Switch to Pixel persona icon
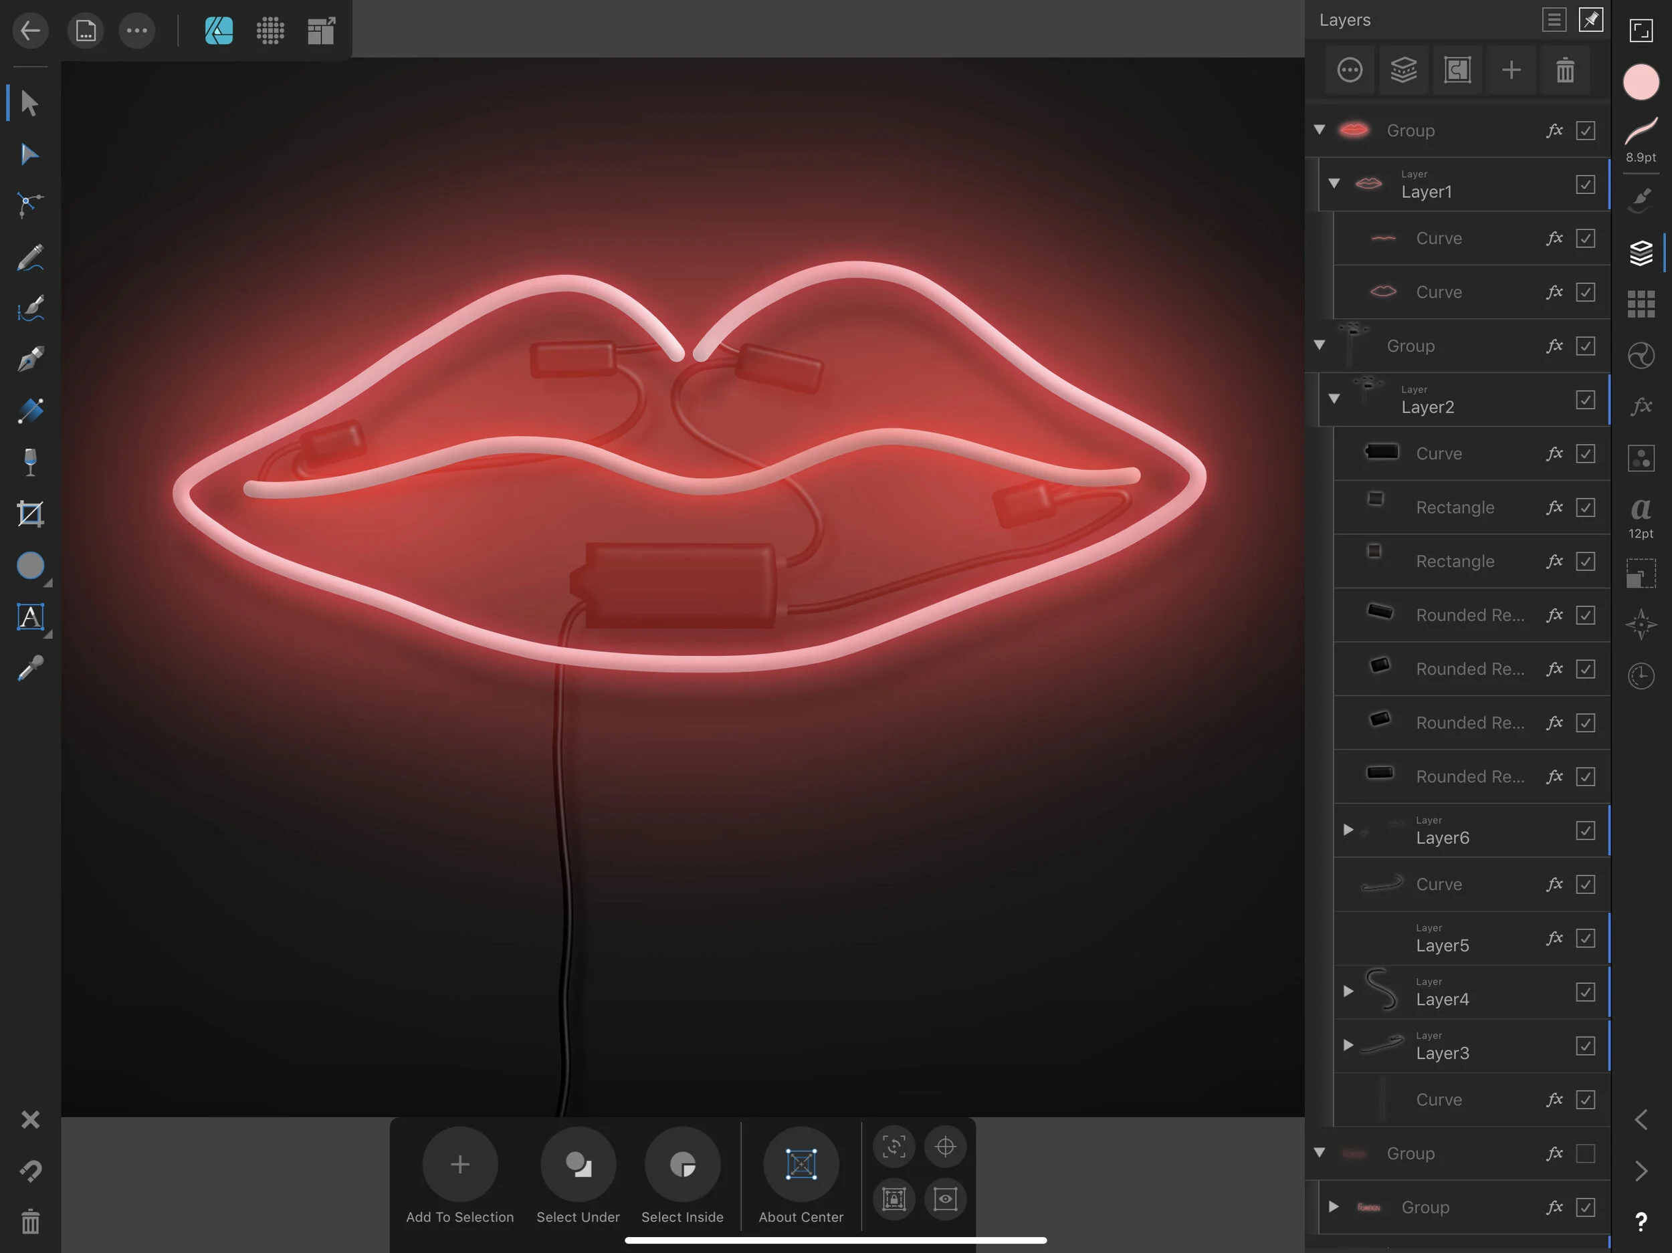This screenshot has width=1672, height=1253. coord(270,31)
